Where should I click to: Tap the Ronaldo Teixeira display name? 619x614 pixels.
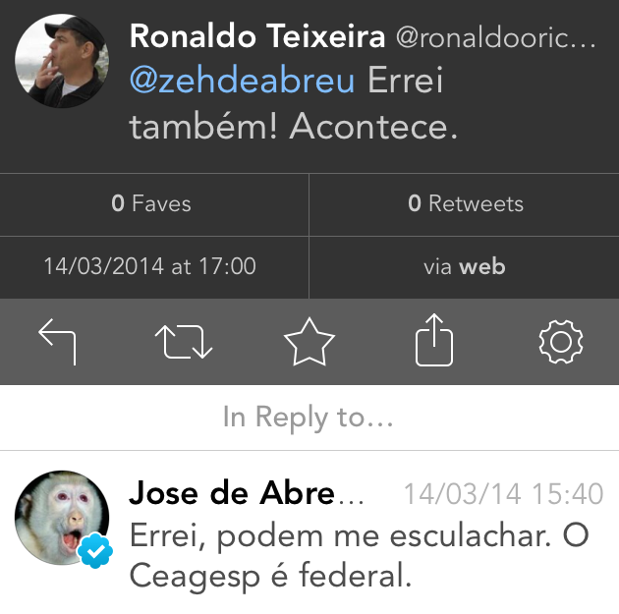point(257,37)
